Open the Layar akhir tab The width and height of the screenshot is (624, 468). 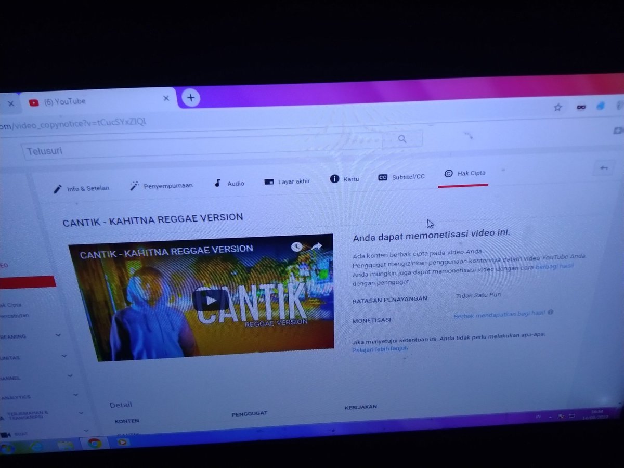click(287, 181)
